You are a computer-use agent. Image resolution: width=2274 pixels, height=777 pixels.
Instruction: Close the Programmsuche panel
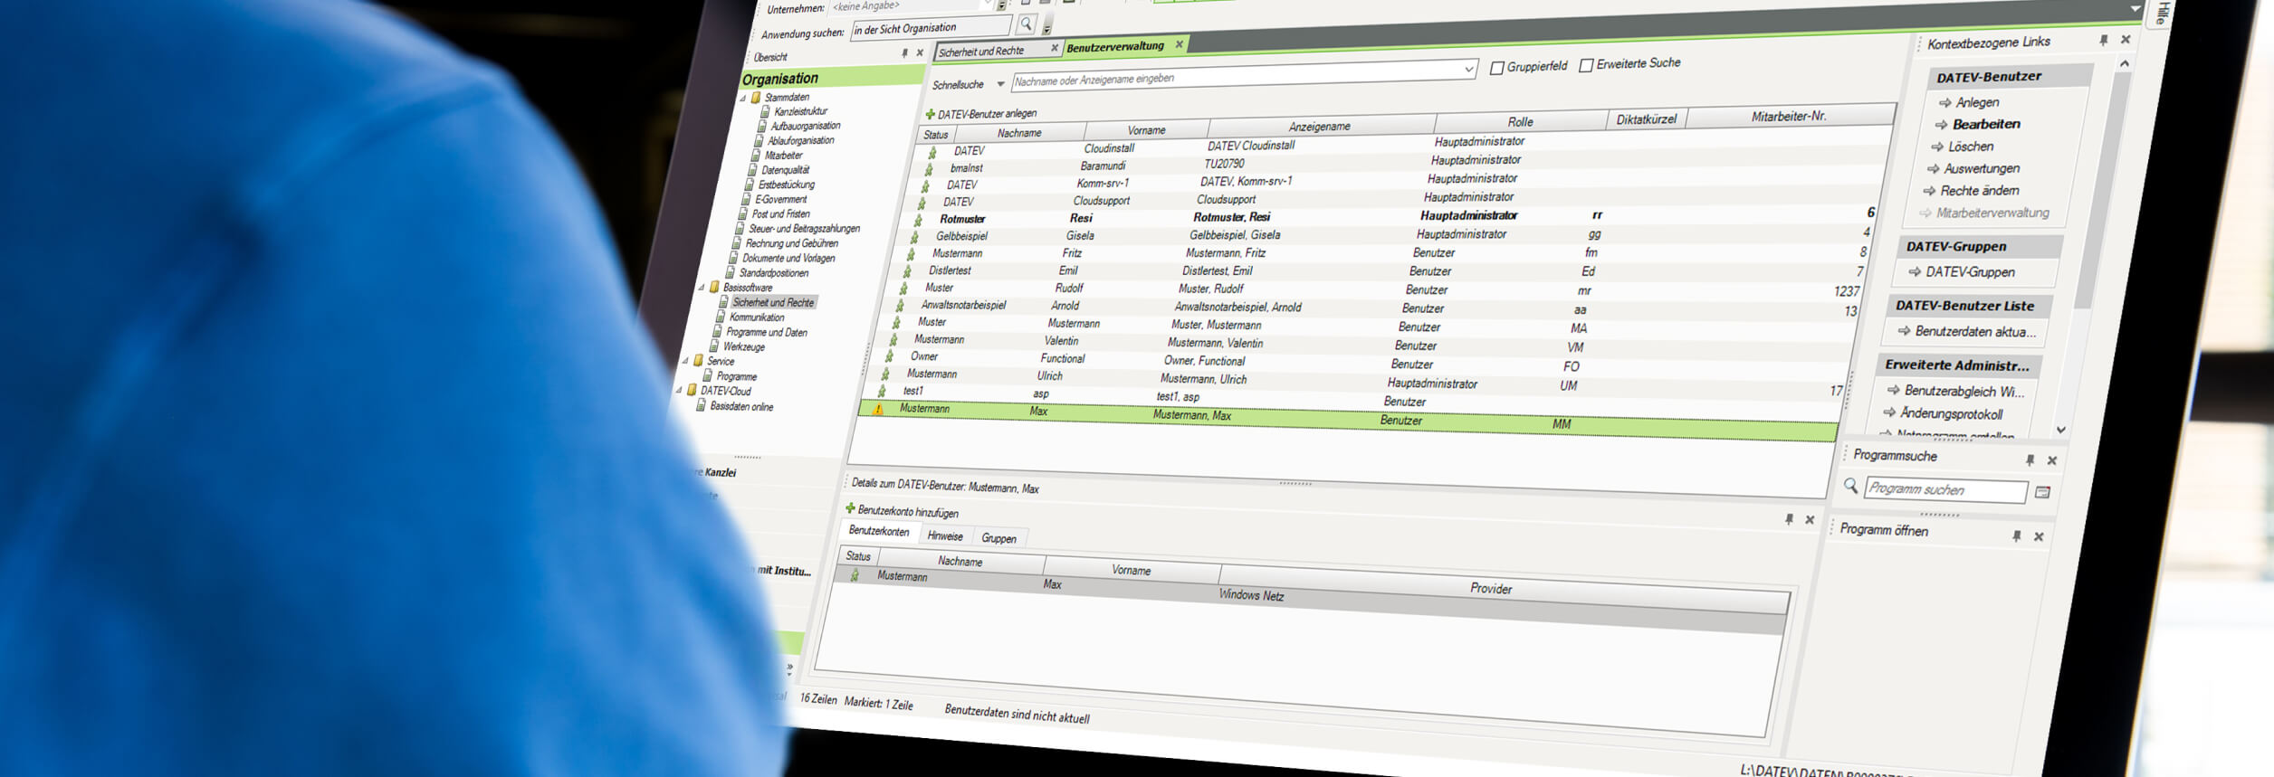[2052, 460]
